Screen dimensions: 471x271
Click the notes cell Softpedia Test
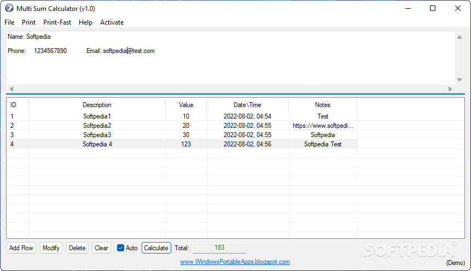(x=323, y=144)
